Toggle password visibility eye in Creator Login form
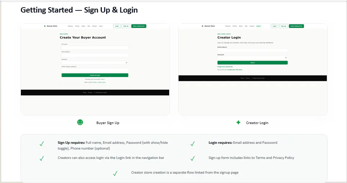 [286, 58]
